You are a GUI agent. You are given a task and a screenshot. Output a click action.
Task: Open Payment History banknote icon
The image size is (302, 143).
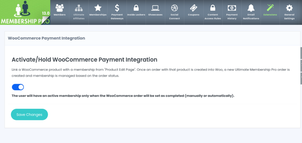[232, 8]
